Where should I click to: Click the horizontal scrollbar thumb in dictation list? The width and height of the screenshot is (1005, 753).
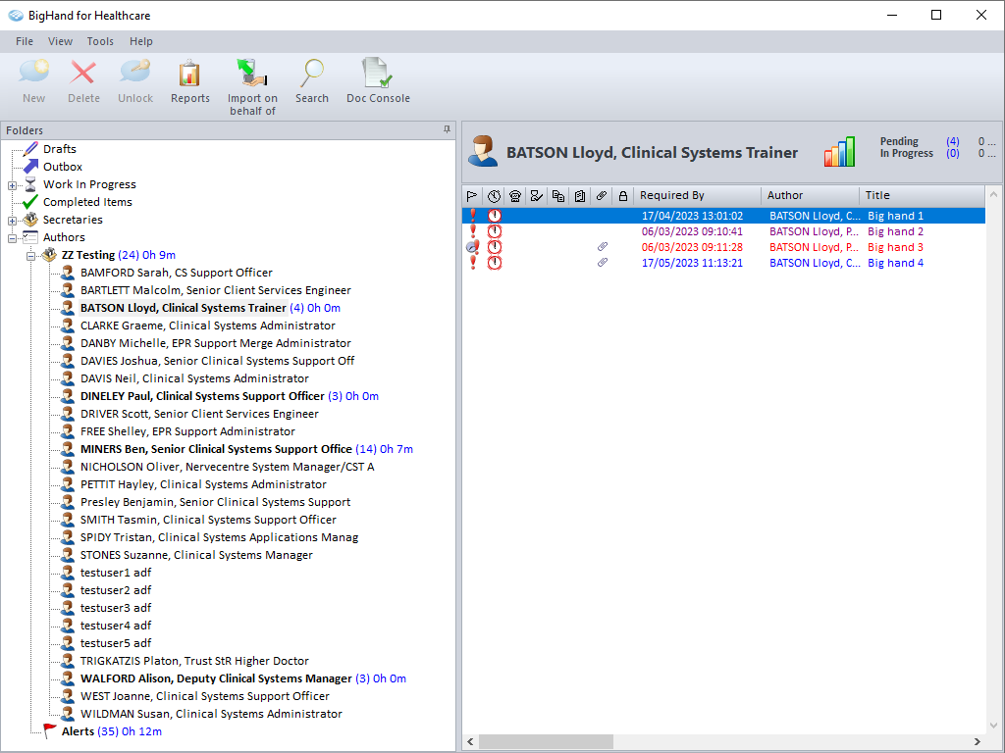pyautogui.click(x=546, y=741)
